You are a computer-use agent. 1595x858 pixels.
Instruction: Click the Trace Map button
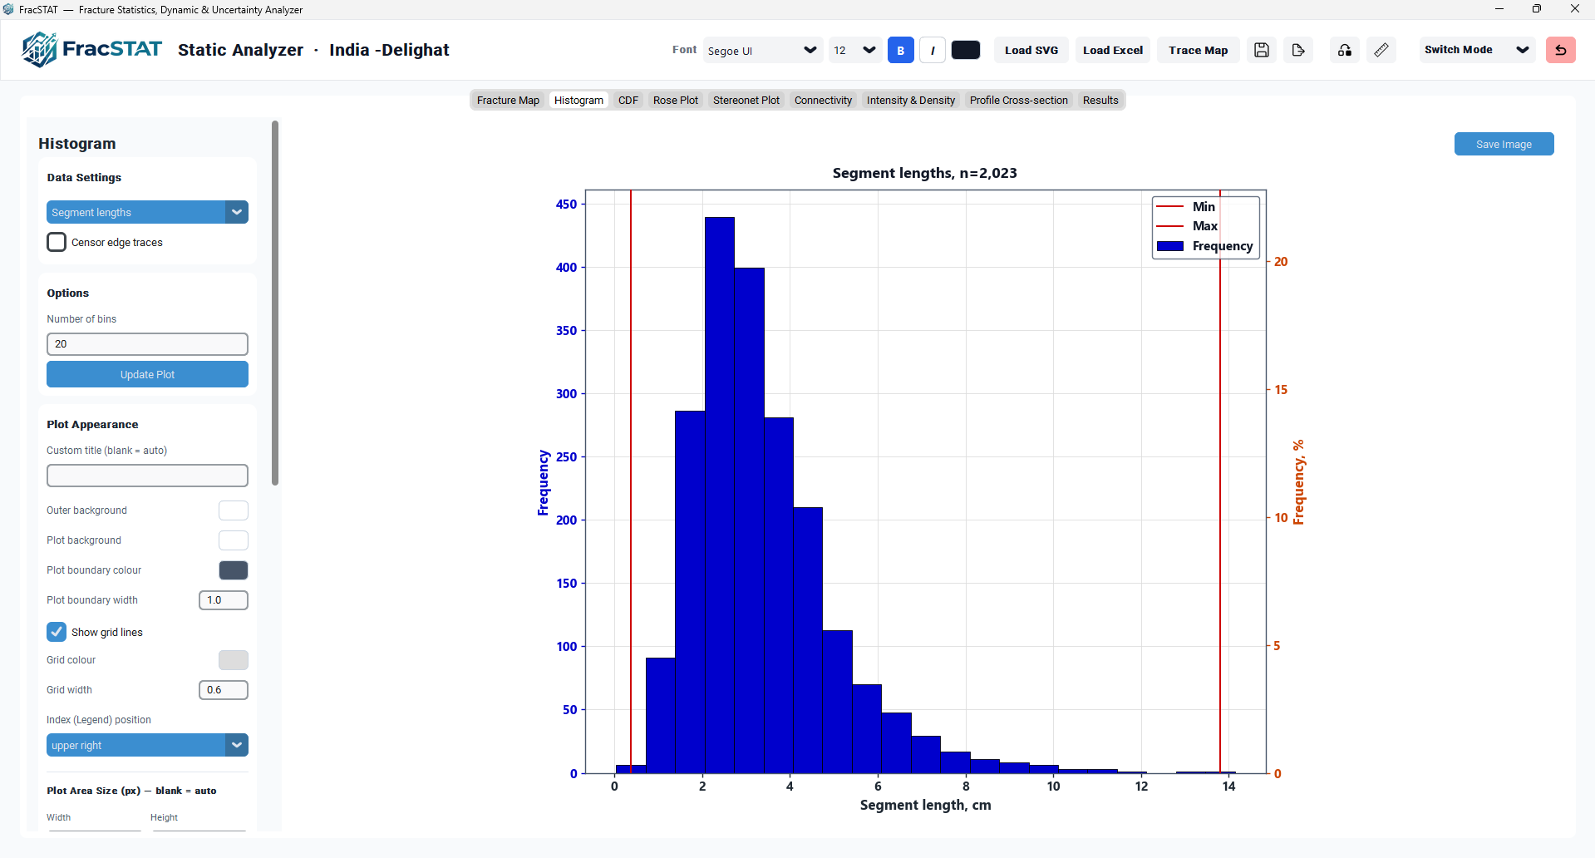tap(1199, 50)
